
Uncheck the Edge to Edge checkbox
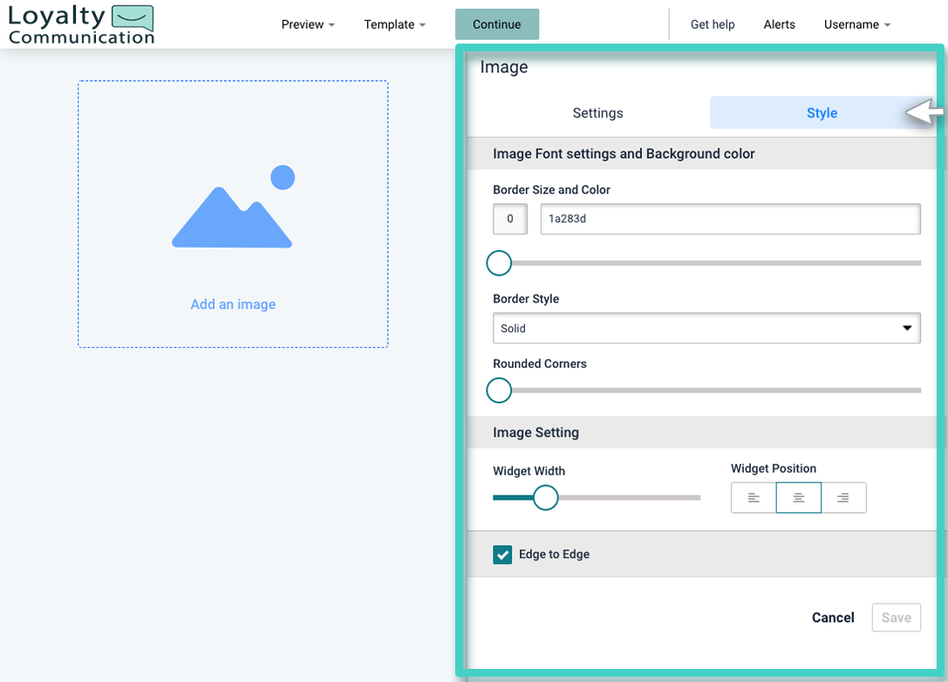(x=501, y=554)
